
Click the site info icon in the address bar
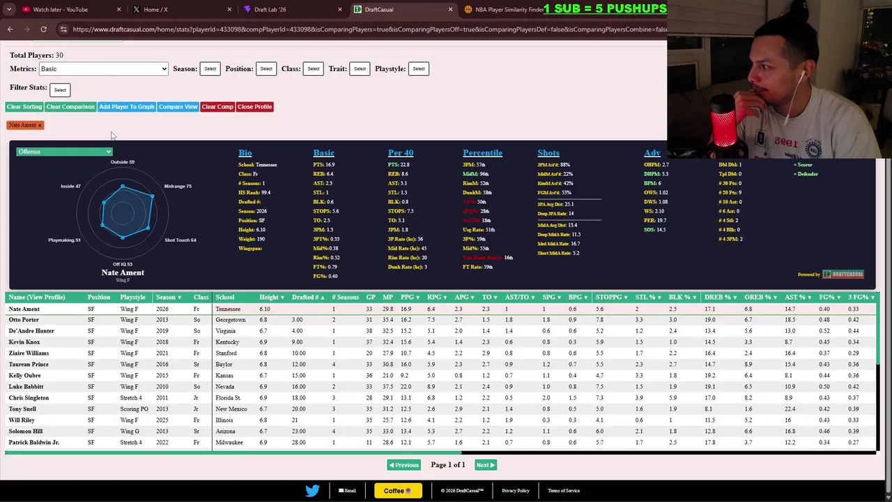coord(63,29)
